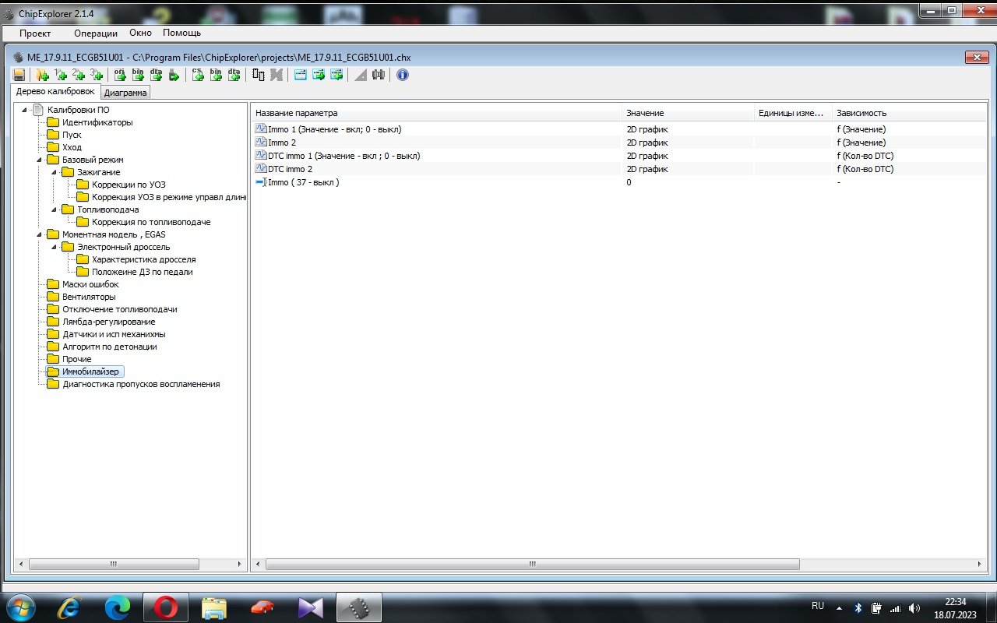Click the 'ori' export toolbar icon
The height and width of the screenshot is (623, 997).
[120, 75]
